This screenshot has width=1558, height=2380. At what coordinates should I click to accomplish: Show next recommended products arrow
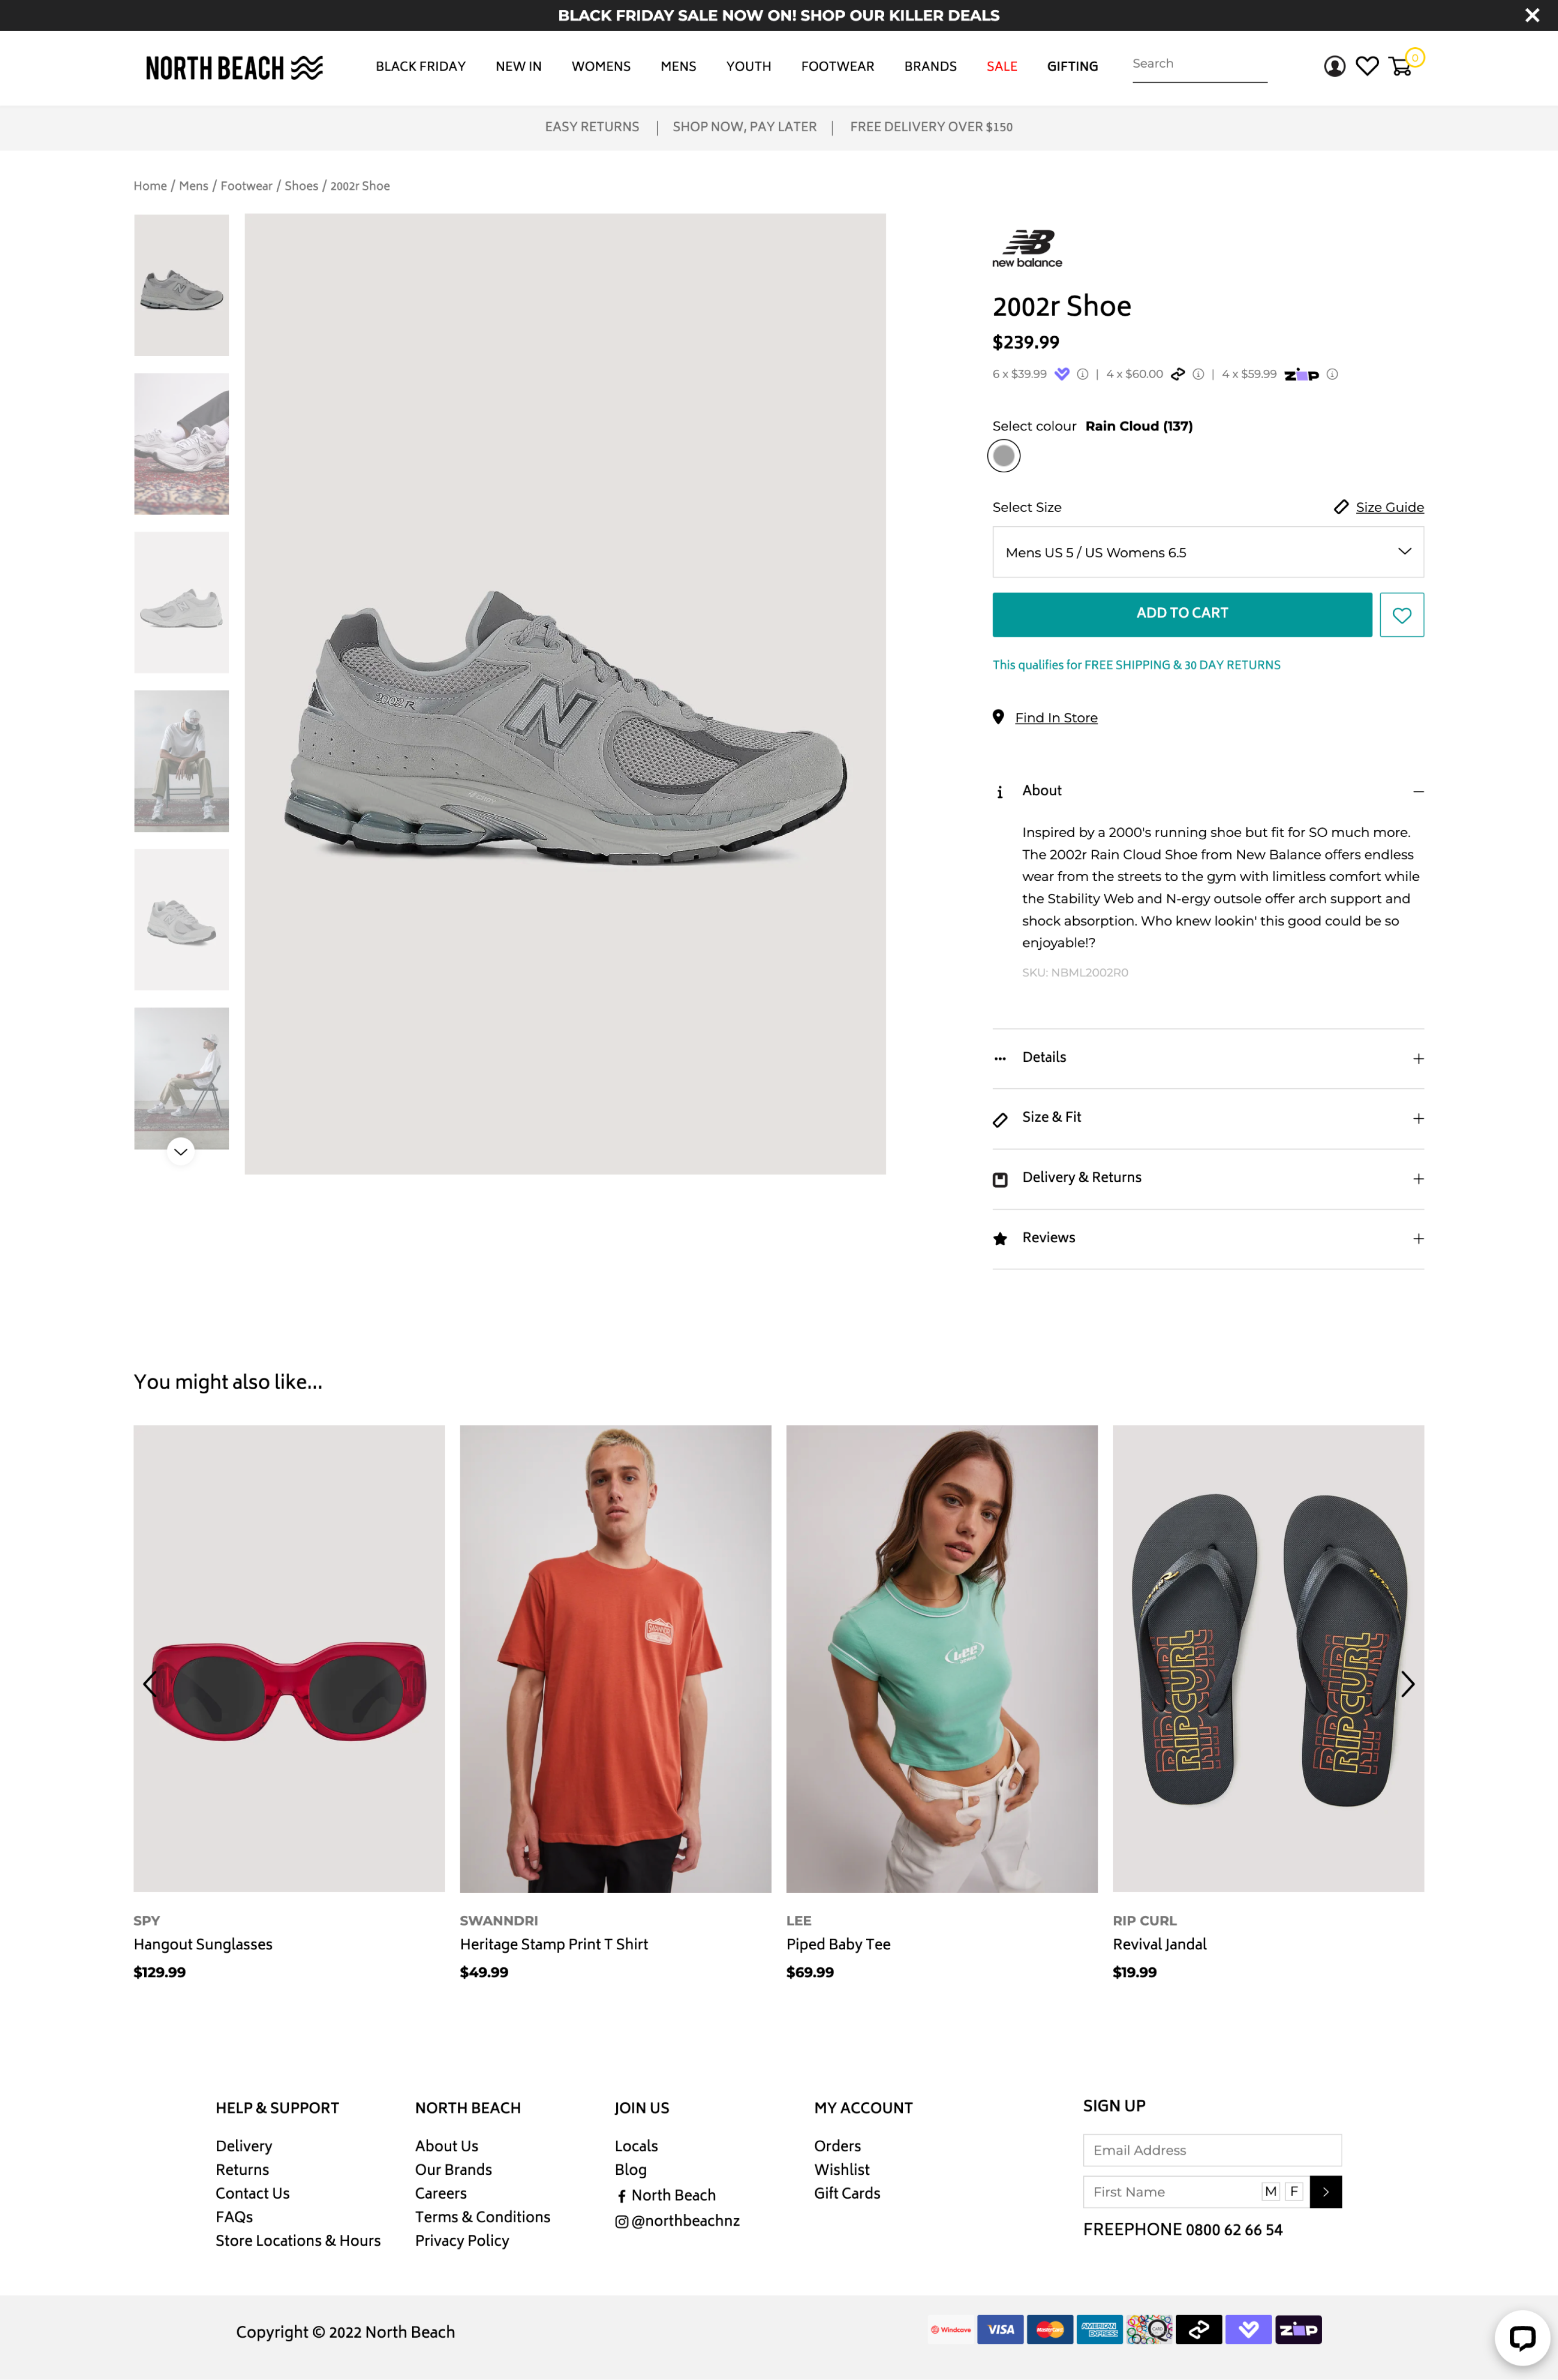[x=1407, y=1684]
